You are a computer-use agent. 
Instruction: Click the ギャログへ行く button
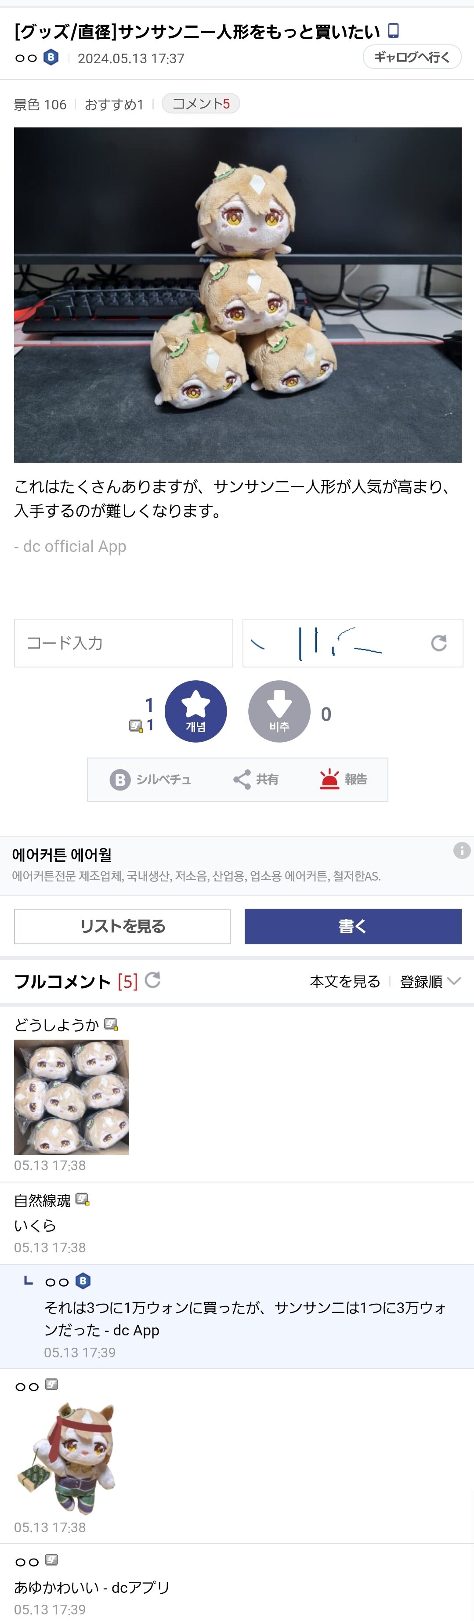point(412,57)
